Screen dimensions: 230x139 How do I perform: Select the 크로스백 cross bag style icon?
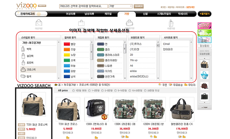tap(23, 69)
